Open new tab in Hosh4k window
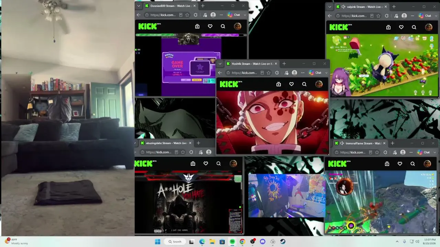The image size is (440, 247). 284,64
